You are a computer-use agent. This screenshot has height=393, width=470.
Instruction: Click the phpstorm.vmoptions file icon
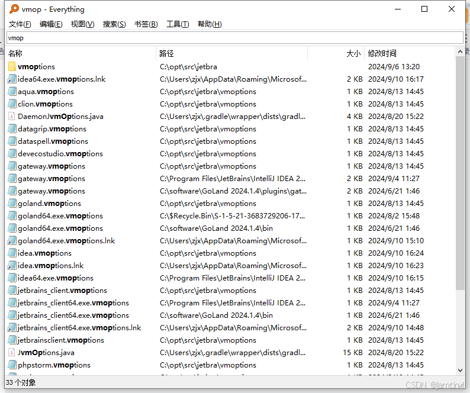click(12, 365)
